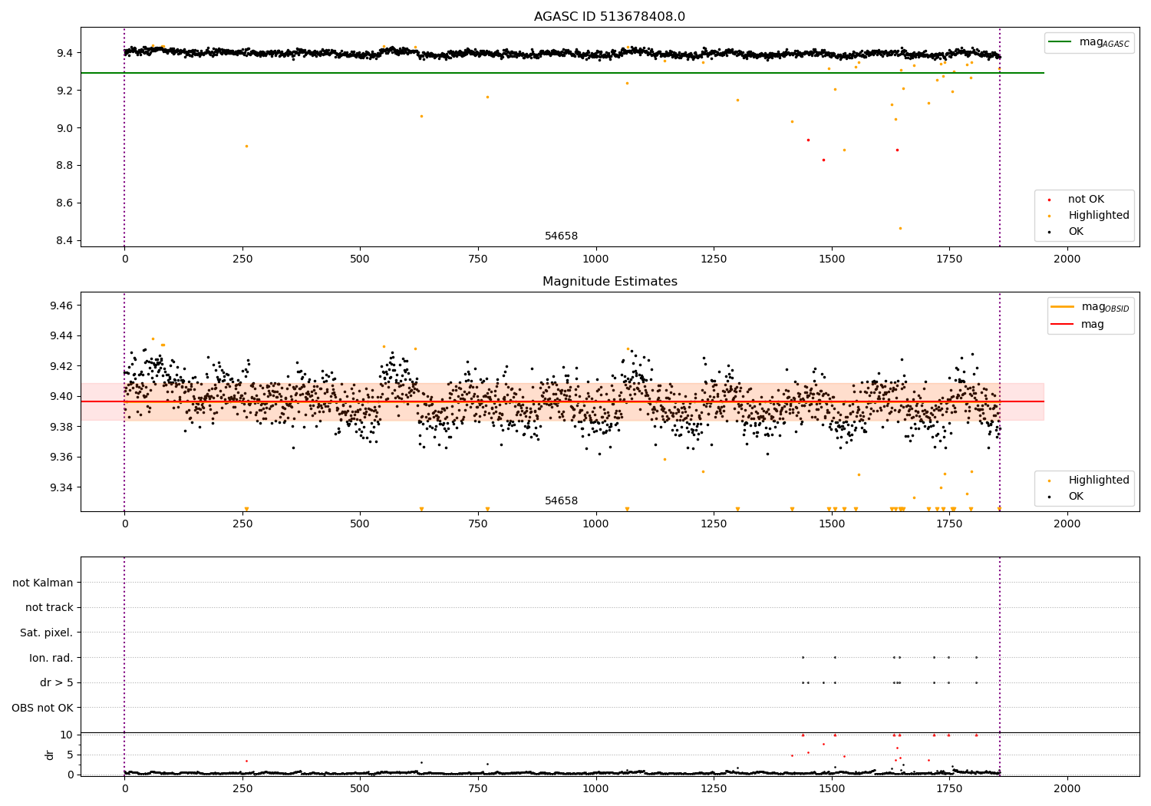Click the '54658' label in the Magnitude Estimates plot
Viewport: 1151px width, 806px height.
point(561,501)
